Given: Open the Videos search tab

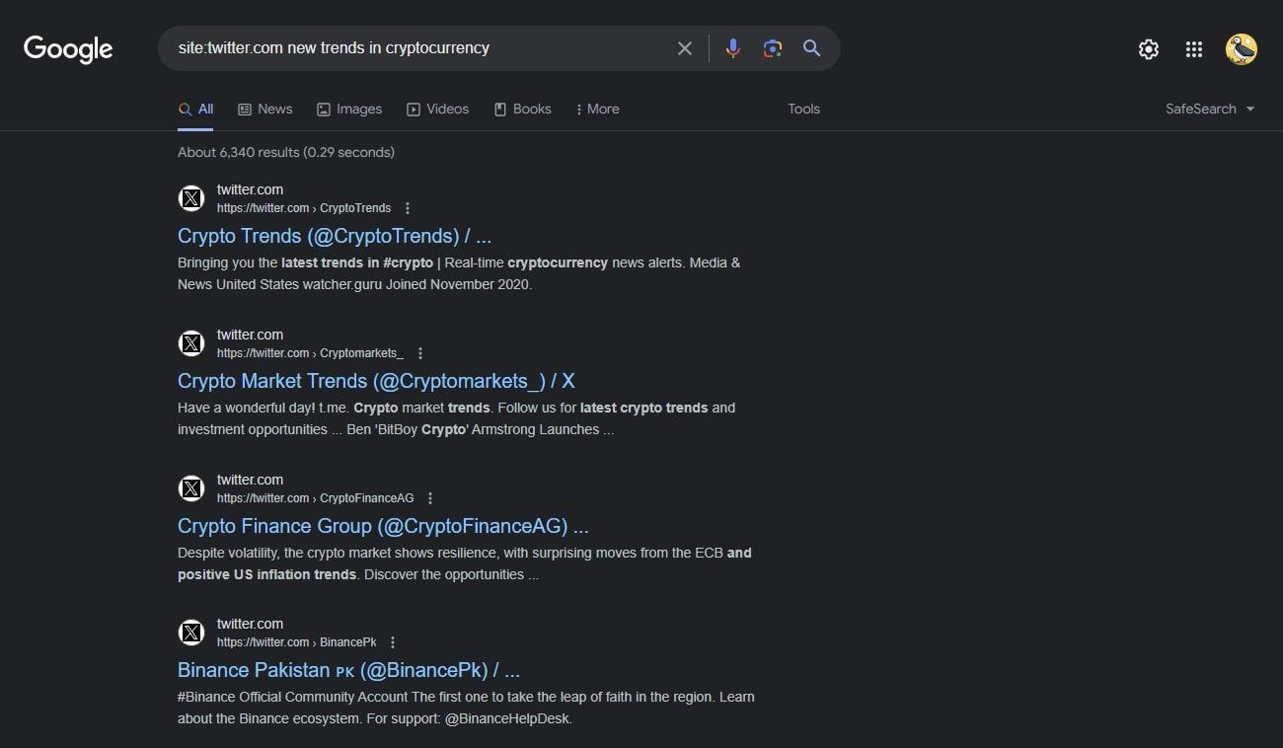Looking at the screenshot, I should click(x=438, y=109).
